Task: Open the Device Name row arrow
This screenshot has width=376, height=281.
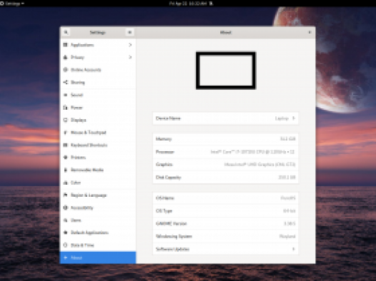Action: [293, 118]
